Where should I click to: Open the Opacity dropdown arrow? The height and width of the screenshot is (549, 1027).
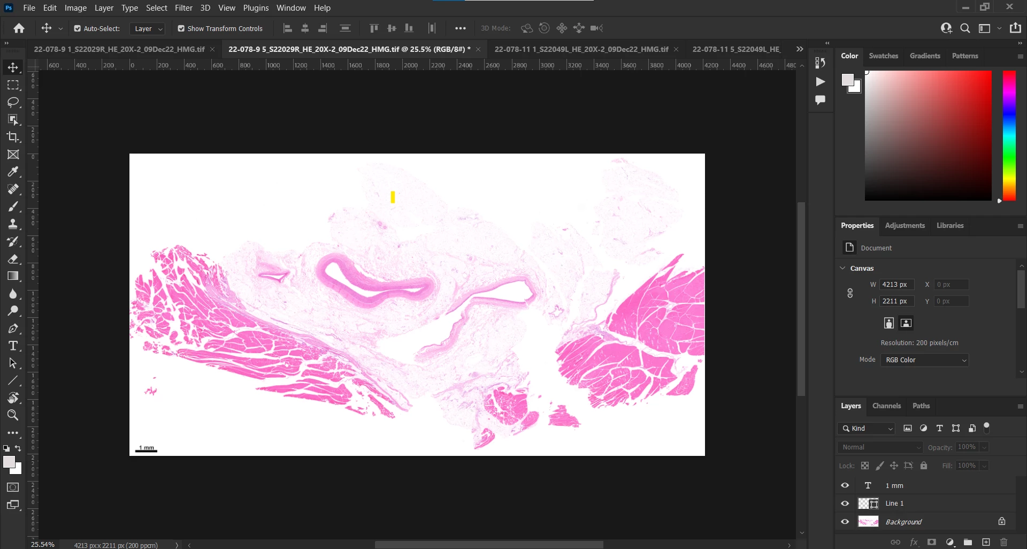click(984, 447)
